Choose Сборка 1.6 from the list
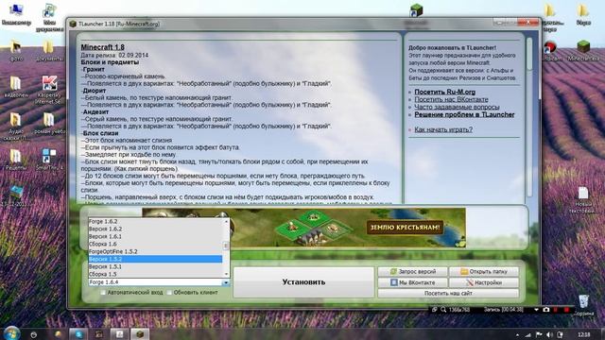Viewport: 605px width, 340px height. pos(155,244)
